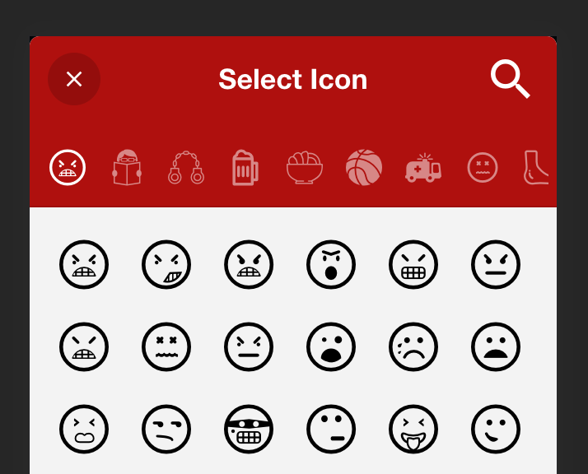Choose the crying sad face icon
The width and height of the screenshot is (588, 474).
[x=413, y=346]
